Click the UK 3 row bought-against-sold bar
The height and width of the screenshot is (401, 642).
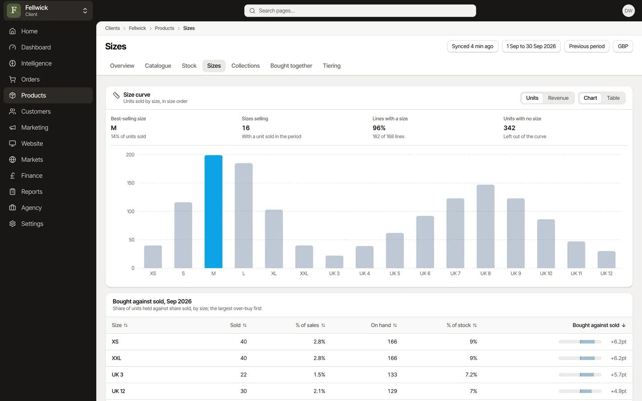pyautogui.click(x=580, y=375)
